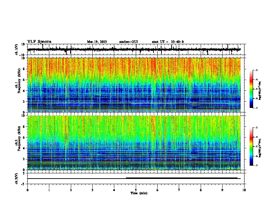Click the ch.2 color scale '-7' label
Image resolution: width=275 pixels, height=213 pixels.
256,165
